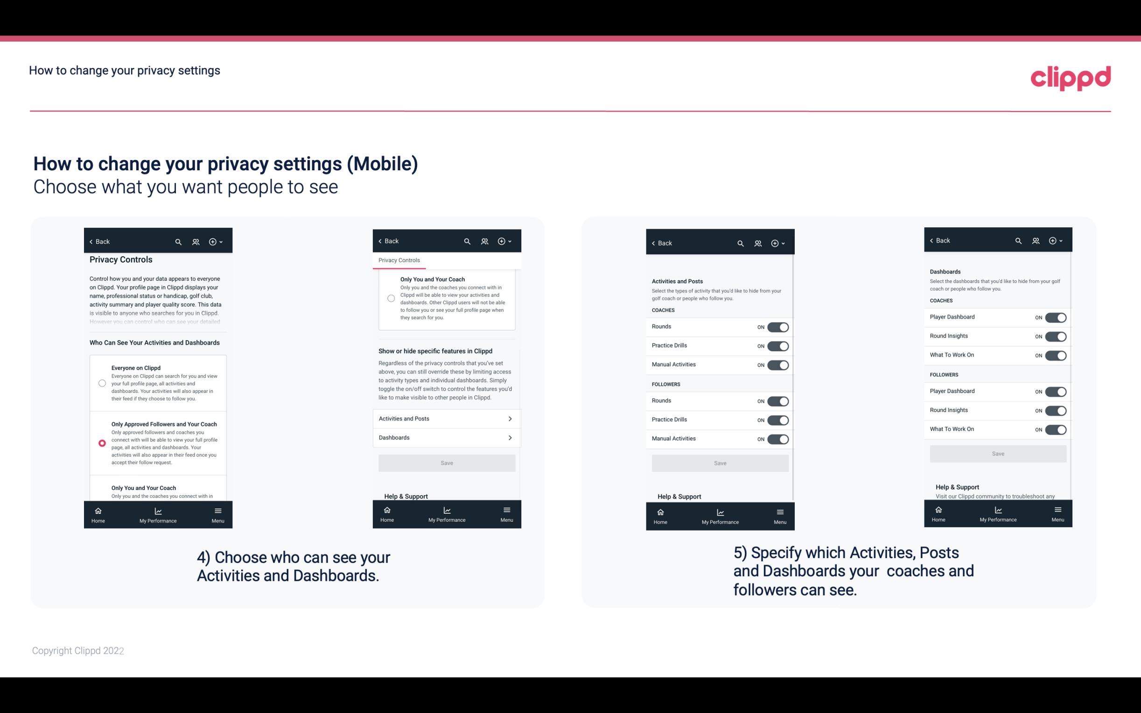Click Save button on Activities screen
Screen dimensions: 1141x713
(720, 462)
